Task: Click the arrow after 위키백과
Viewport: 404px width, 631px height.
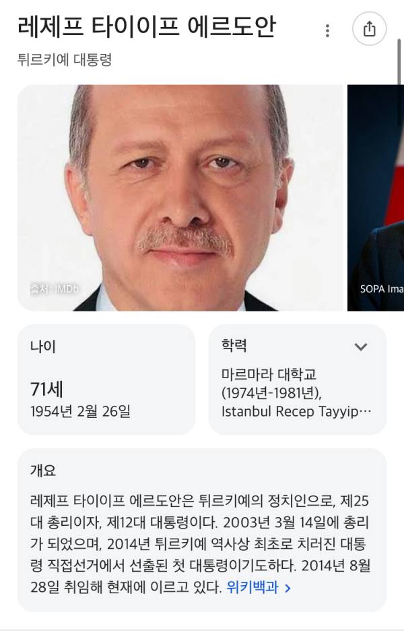Action: (288, 589)
